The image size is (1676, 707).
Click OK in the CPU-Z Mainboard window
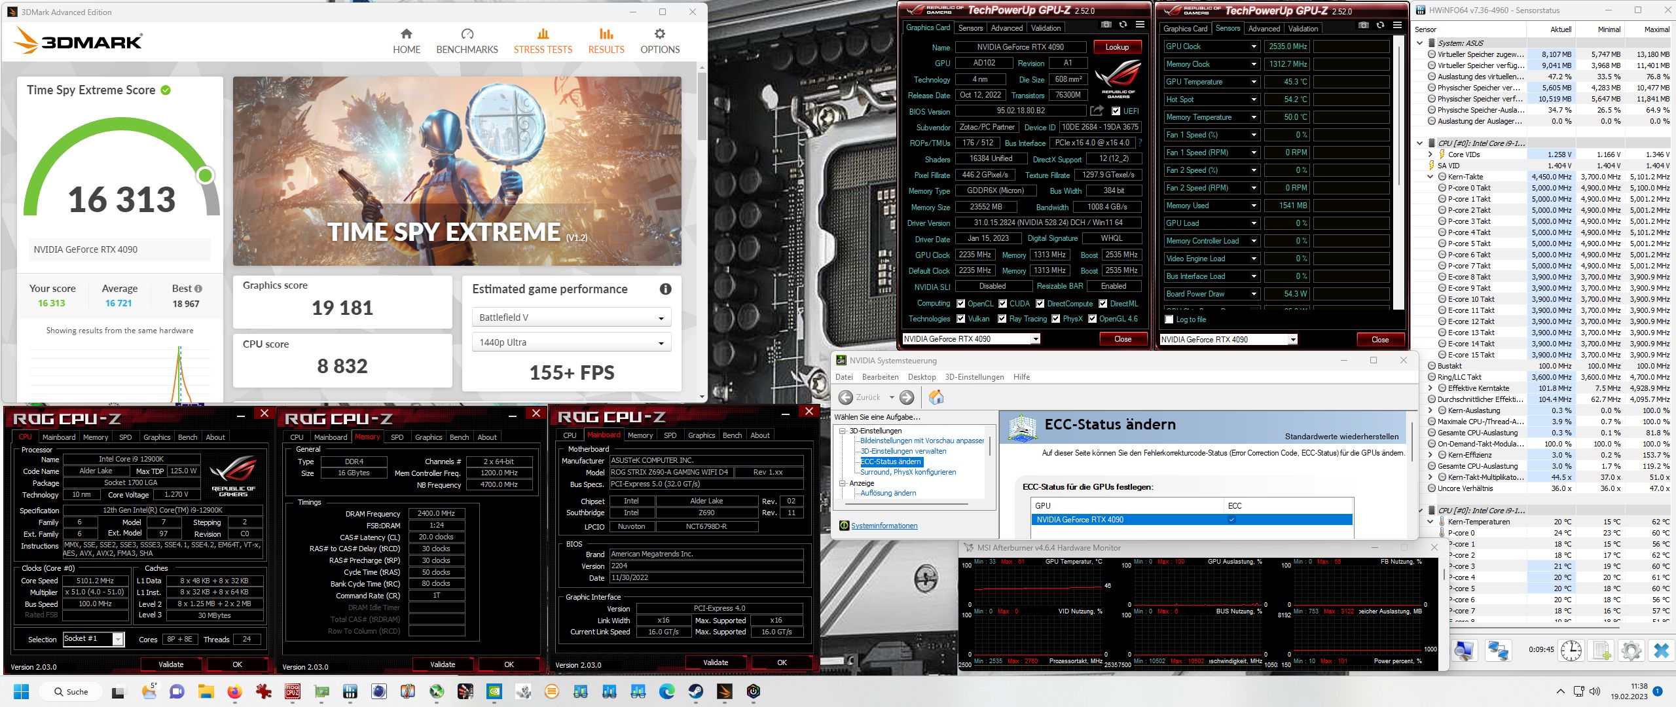click(782, 662)
